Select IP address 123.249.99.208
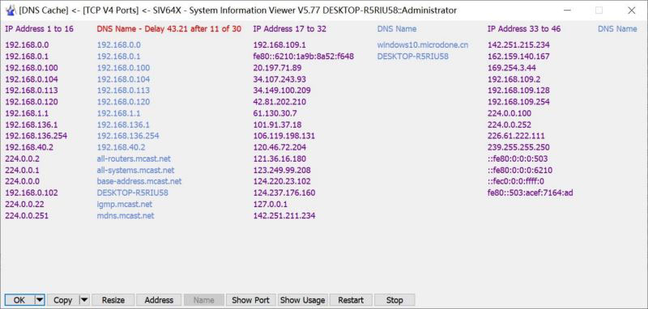Image resolution: width=648 pixels, height=309 pixels. click(282, 170)
